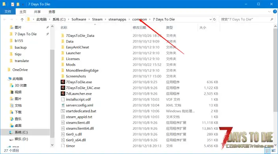Select the Data folder icon
278x154 pixels.
[x=63, y=42]
